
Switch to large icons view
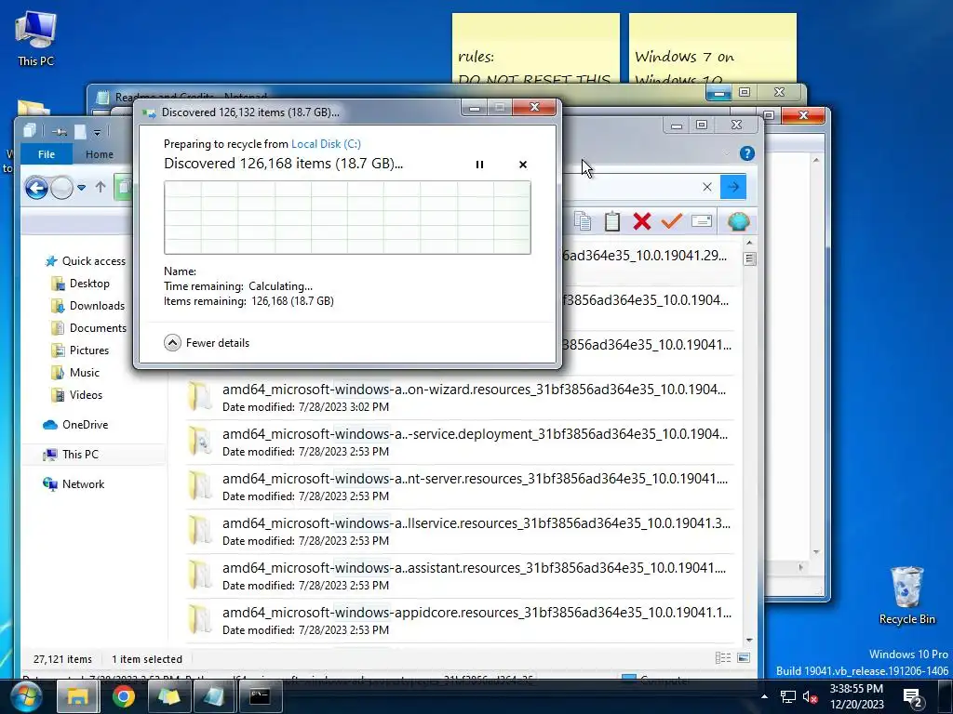click(744, 658)
